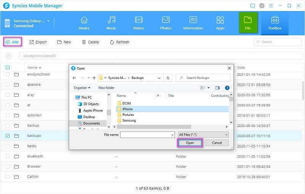Sort by the Name column header
305x194 pixels.
(34, 67)
